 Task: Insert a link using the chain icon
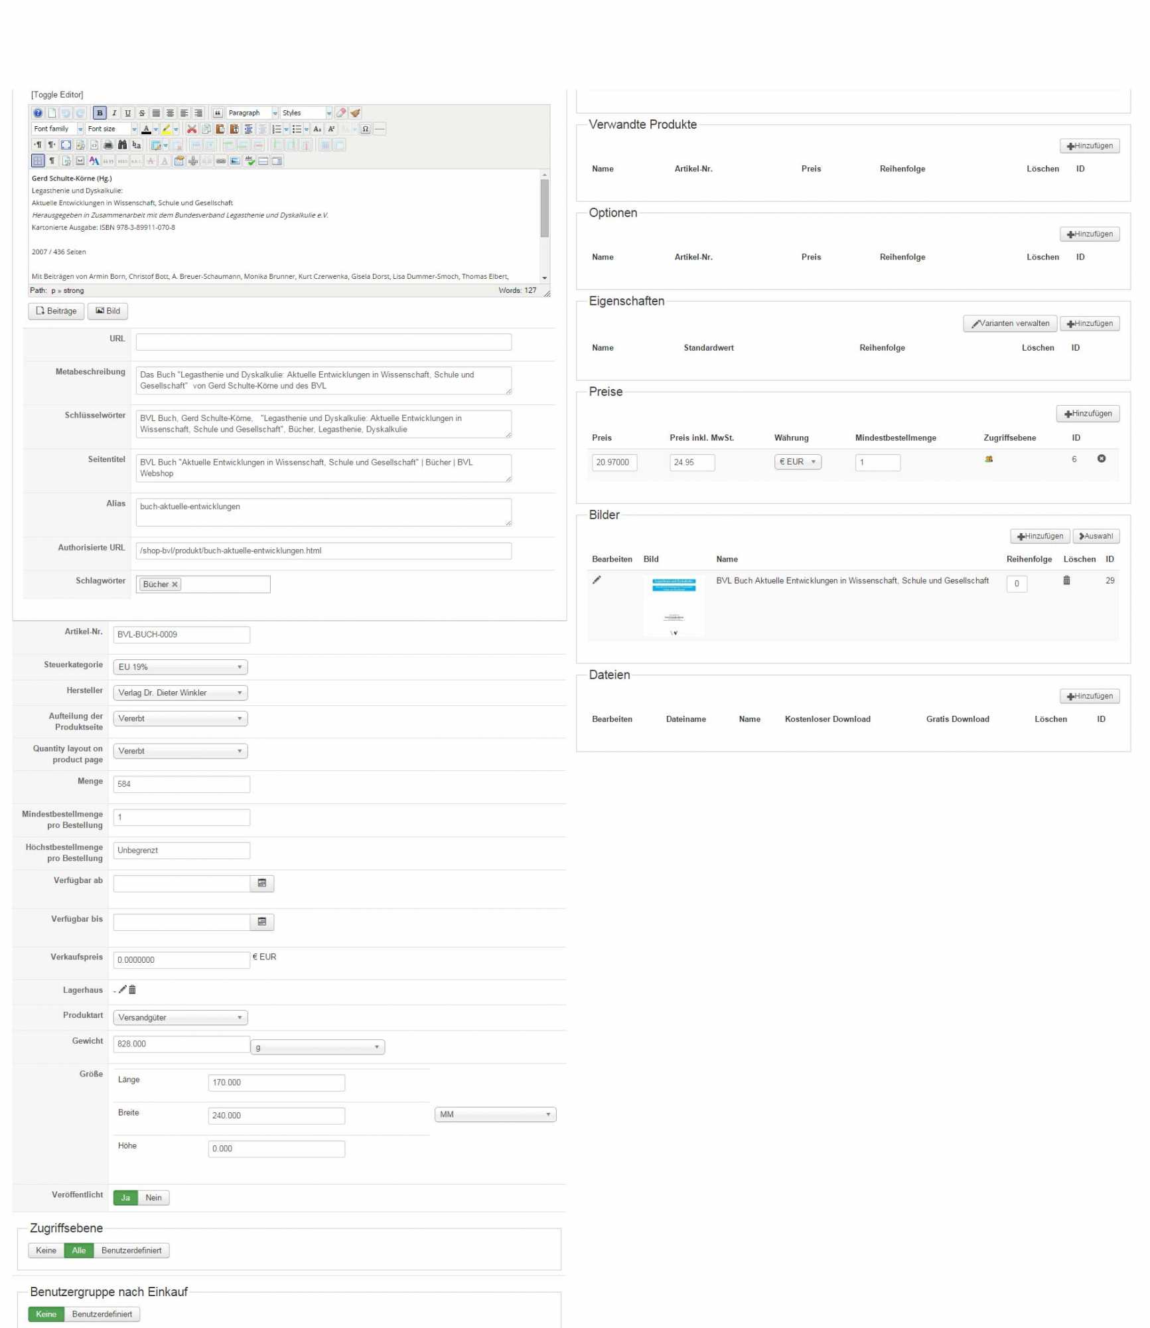coord(221,161)
